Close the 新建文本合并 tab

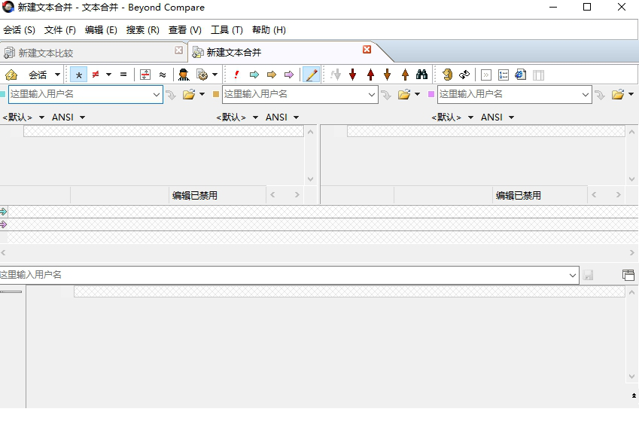[x=367, y=50]
